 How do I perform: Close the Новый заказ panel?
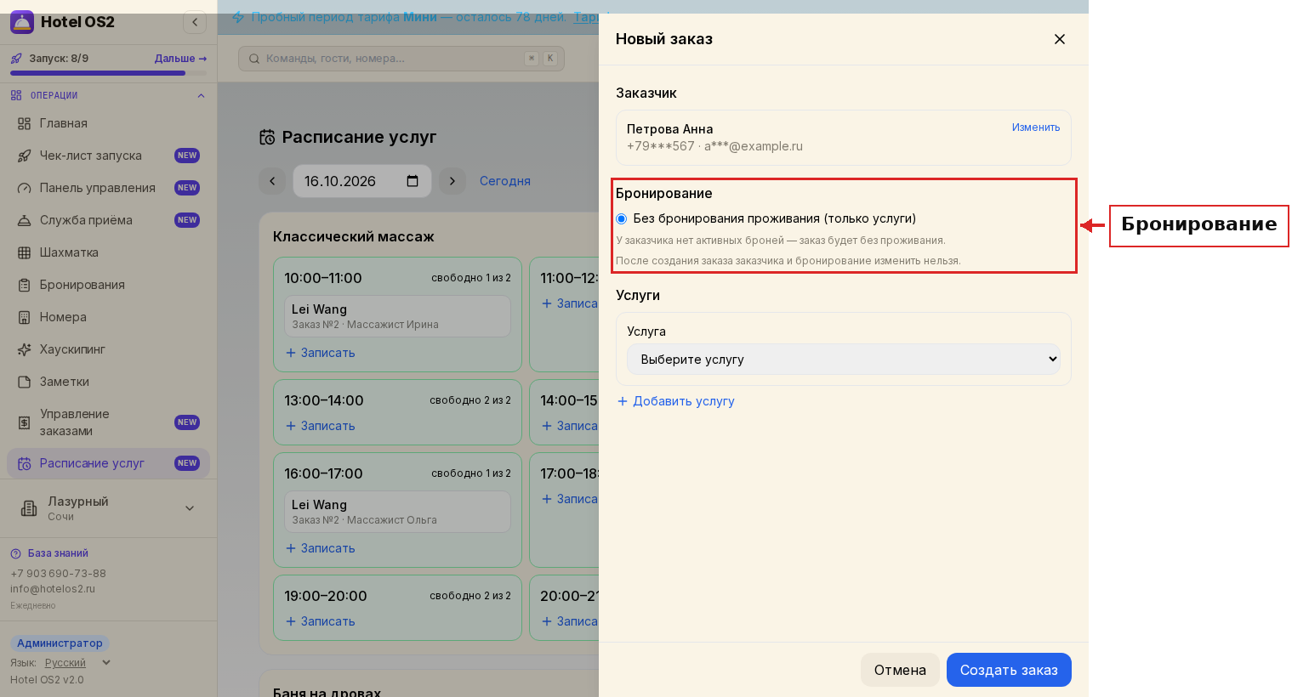(x=1060, y=39)
